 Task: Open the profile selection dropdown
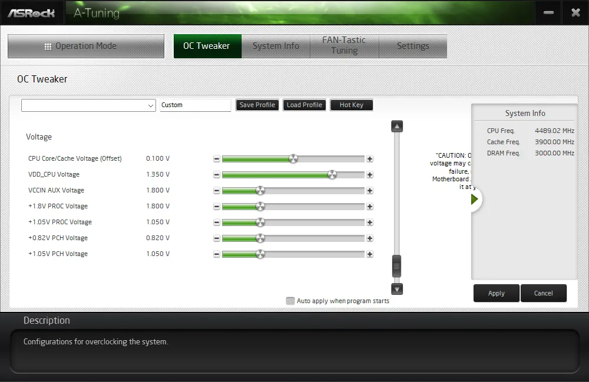point(89,105)
